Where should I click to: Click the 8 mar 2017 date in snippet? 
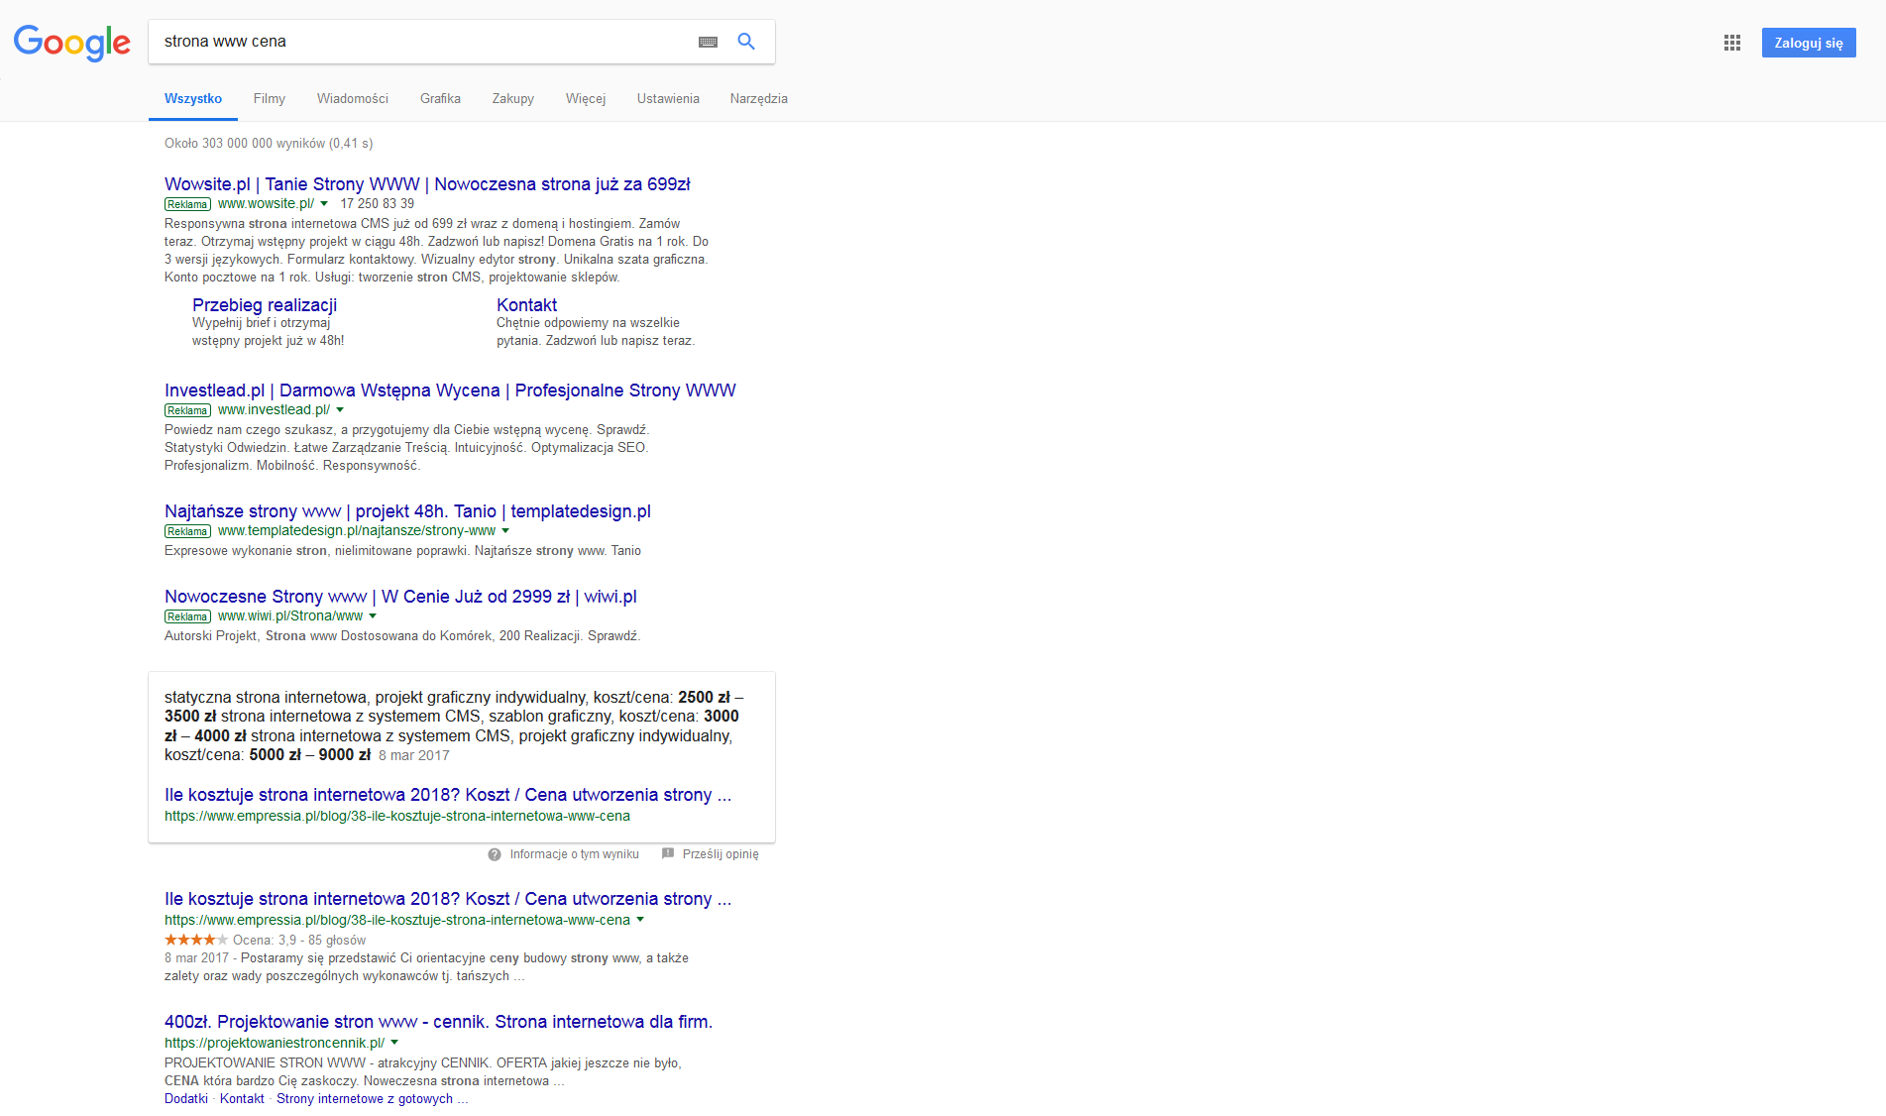(x=414, y=756)
